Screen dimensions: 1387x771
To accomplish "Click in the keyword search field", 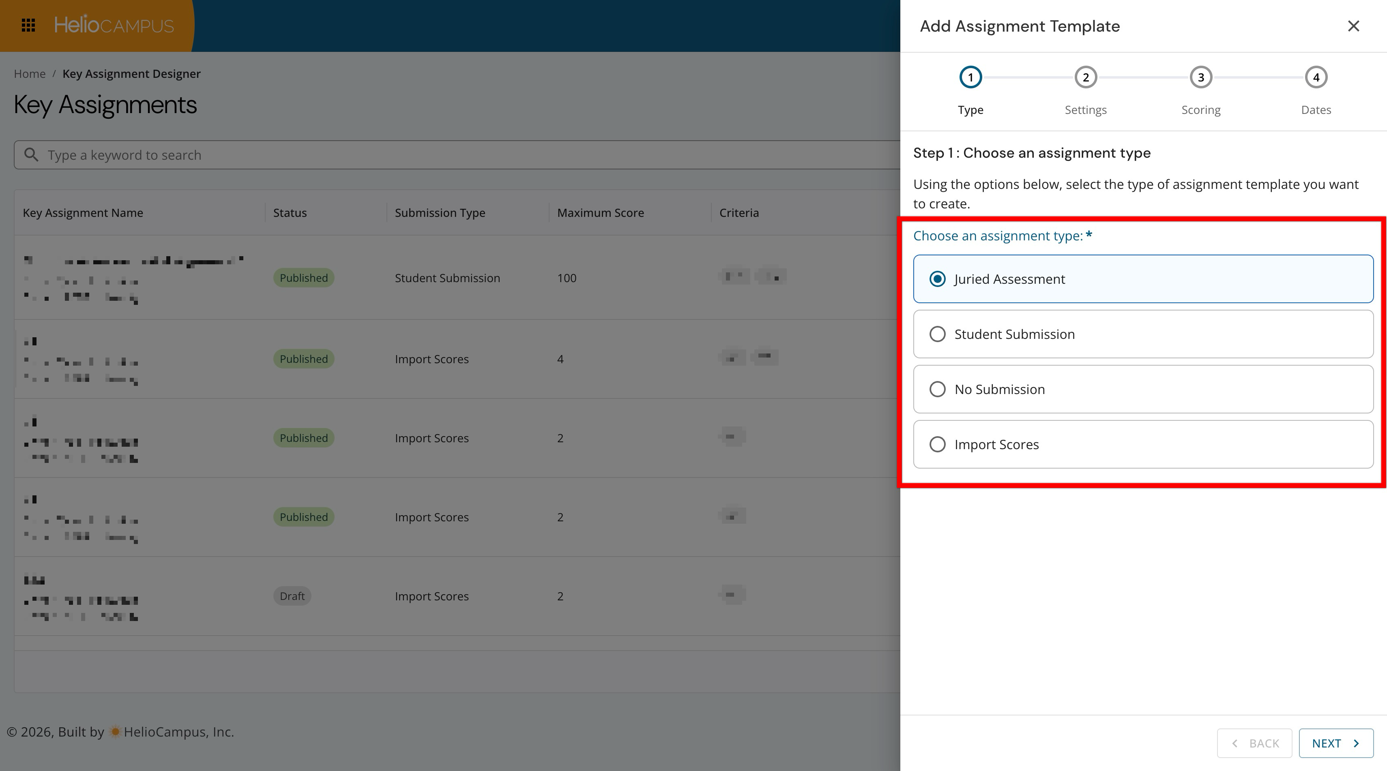I will click(x=431, y=155).
